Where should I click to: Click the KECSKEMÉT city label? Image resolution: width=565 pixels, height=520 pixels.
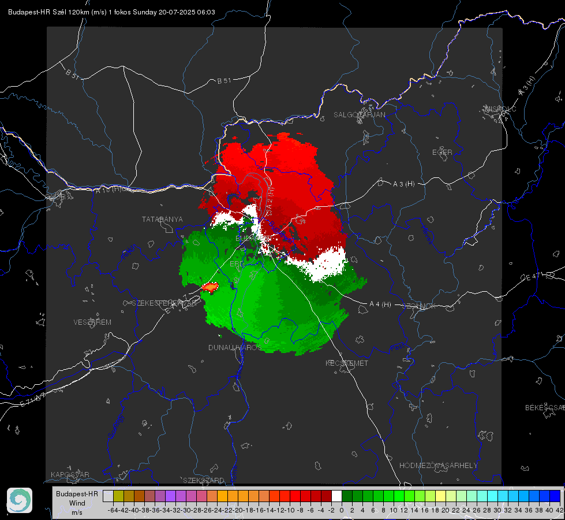coord(347,363)
